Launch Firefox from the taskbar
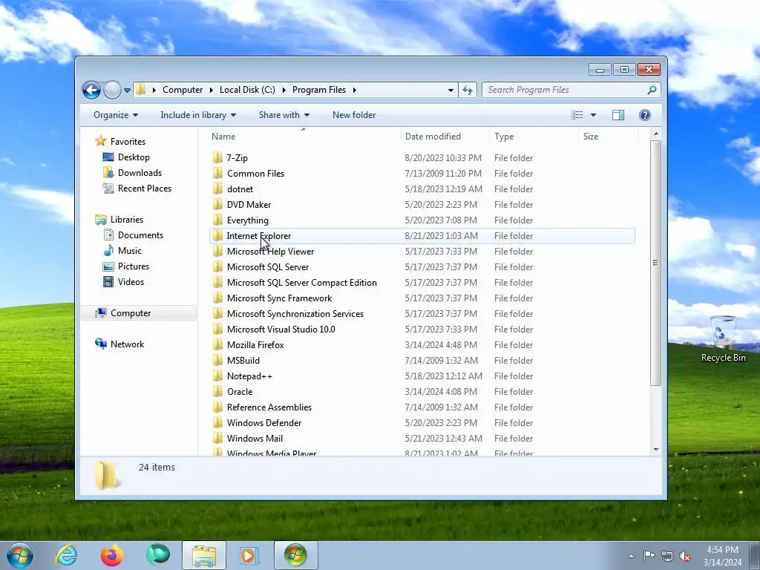Screen dimensions: 760x570 click(112, 555)
